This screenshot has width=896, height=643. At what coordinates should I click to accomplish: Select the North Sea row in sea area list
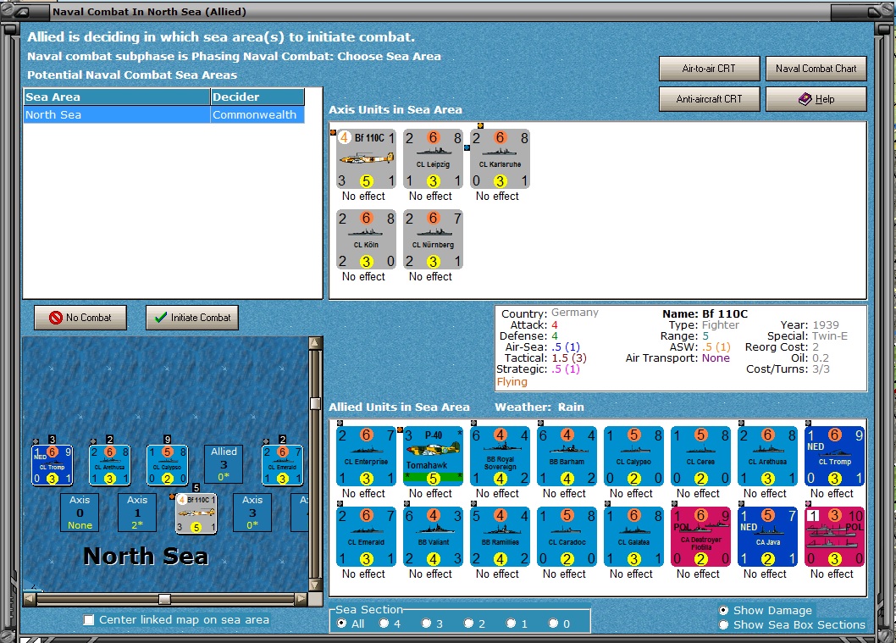pyautogui.click(x=163, y=115)
